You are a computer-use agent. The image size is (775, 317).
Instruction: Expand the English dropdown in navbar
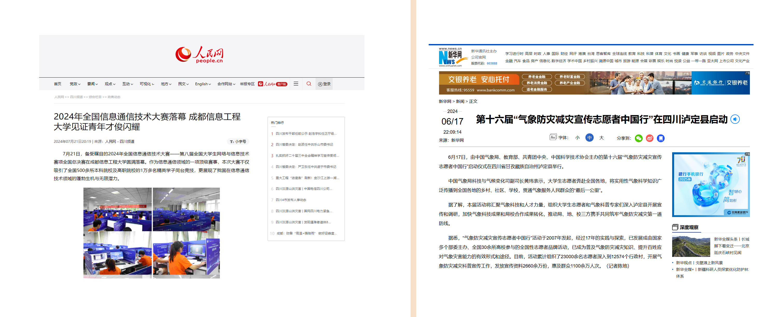[x=203, y=84]
